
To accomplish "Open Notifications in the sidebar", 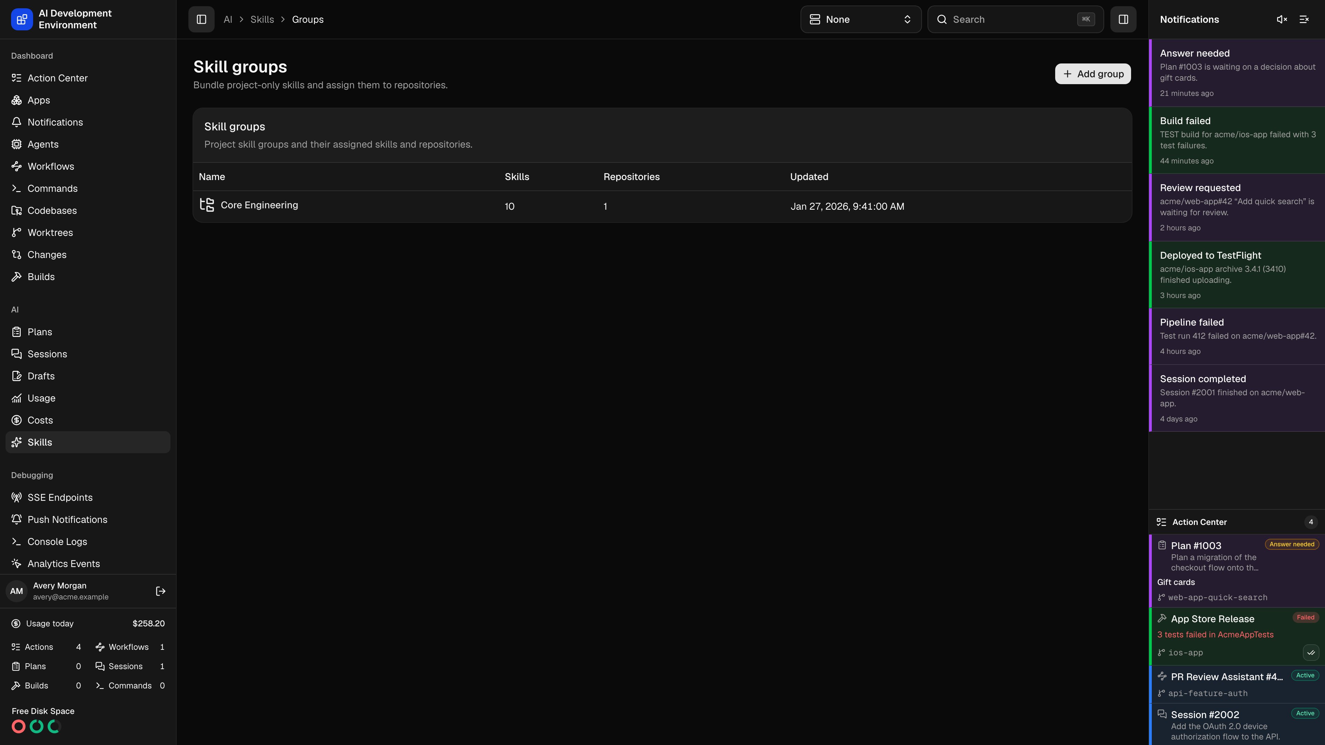I will (87, 122).
